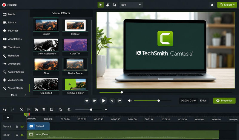239x140 pixels.
Task: Open the Annotations tab
Action: coord(15,39)
